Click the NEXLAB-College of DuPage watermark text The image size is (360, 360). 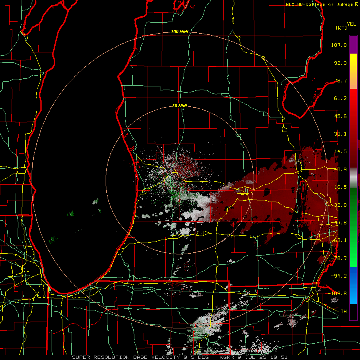[322, 4]
